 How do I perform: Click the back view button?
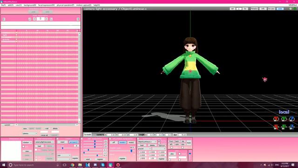click(177, 141)
